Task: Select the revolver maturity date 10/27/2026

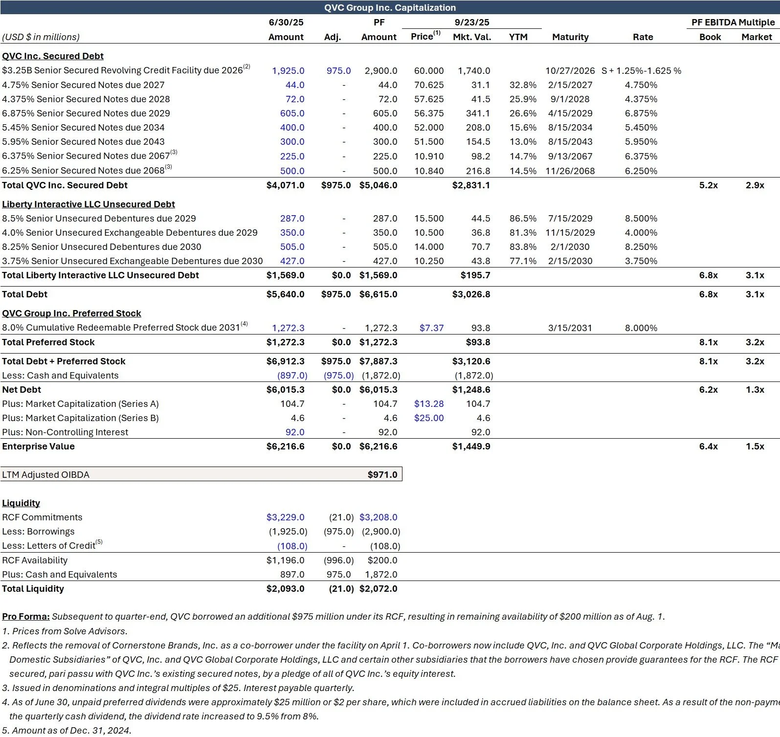Action: (x=570, y=70)
